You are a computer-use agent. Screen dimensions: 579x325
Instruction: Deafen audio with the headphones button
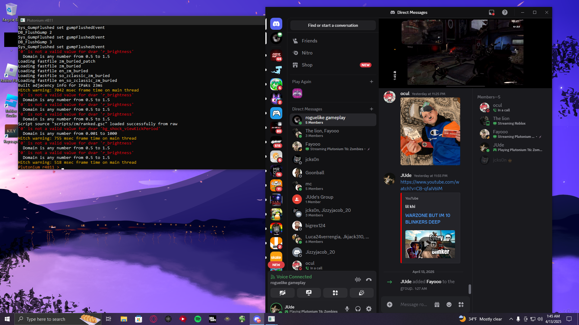pyautogui.click(x=358, y=309)
